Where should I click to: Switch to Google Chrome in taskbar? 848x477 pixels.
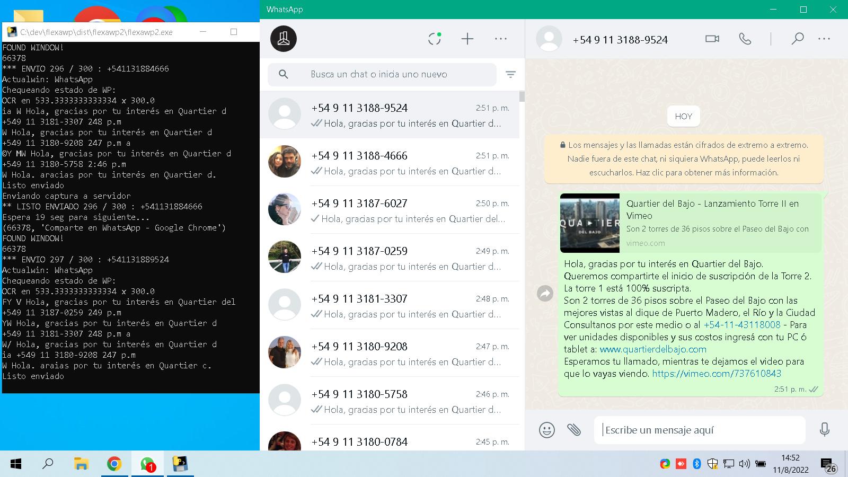(114, 464)
